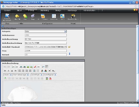Click the undo icon in editor toolbar
The image size is (139, 107).
pyautogui.click(x=5, y=67)
